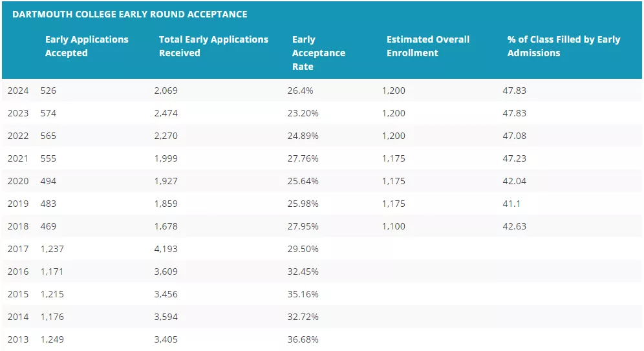Select the 2014 row year cell
This screenshot has width=644, height=351.
click(18, 317)
